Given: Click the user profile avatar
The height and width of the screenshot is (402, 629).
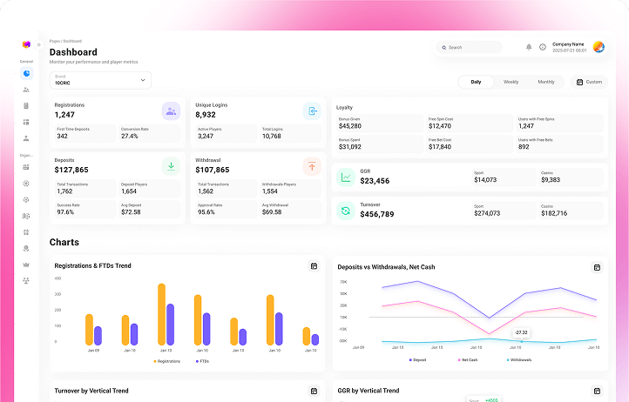Looking at the screenshot, I should (599, 47).
